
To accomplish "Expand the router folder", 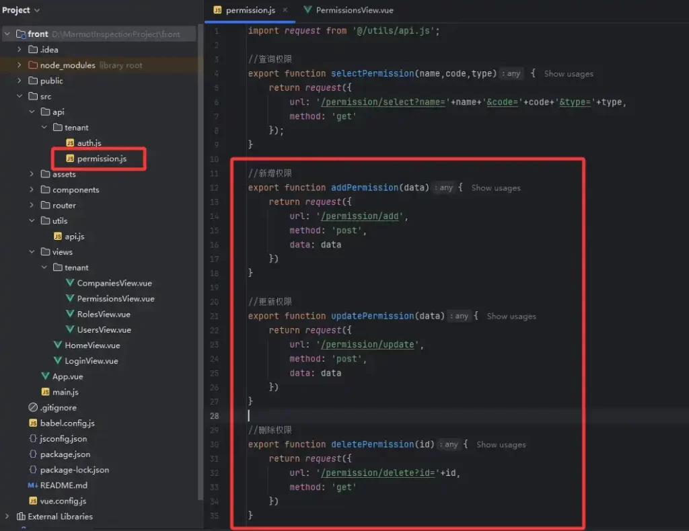I will pyautogui.click(x=32, y=205).
